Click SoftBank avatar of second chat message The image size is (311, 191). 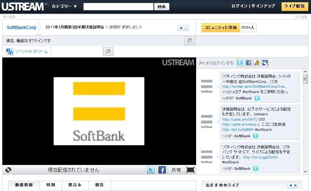click(206, 121)
